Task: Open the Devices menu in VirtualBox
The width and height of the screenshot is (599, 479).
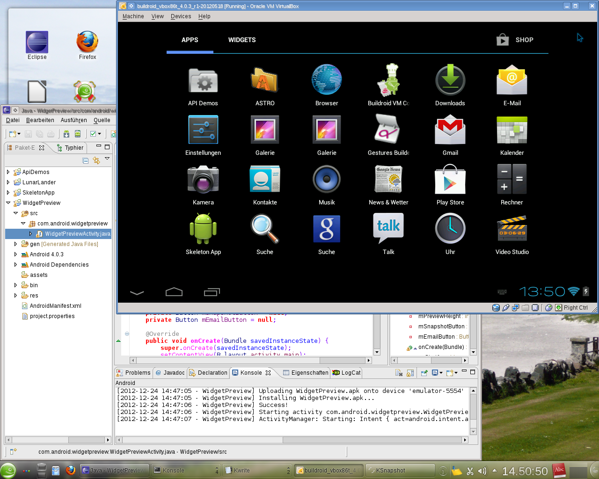Action: (181, 16)
